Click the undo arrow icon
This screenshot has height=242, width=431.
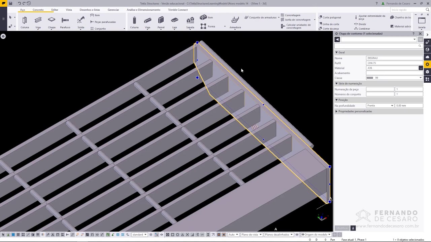19,3
